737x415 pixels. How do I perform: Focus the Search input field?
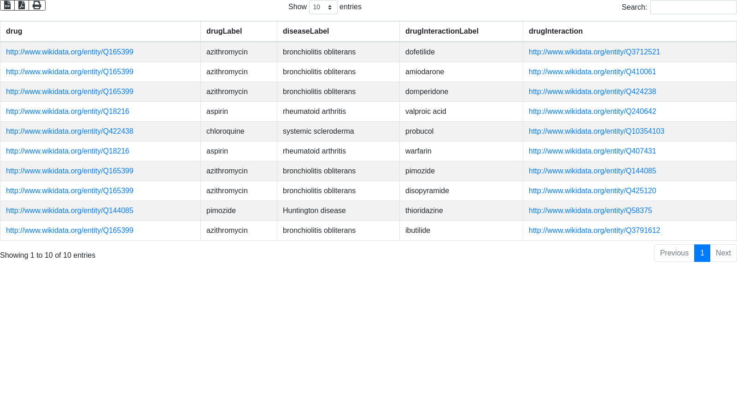[x=693, y=7]
